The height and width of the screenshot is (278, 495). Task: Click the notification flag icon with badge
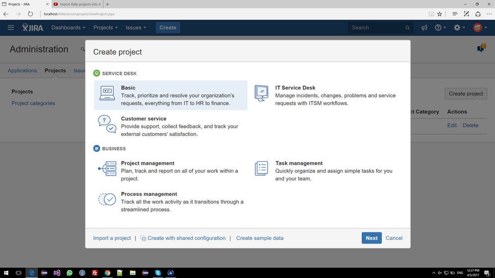pos(481,48)
